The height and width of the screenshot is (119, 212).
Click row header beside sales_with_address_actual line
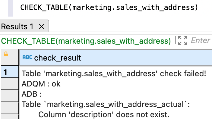tap(10, 108)
